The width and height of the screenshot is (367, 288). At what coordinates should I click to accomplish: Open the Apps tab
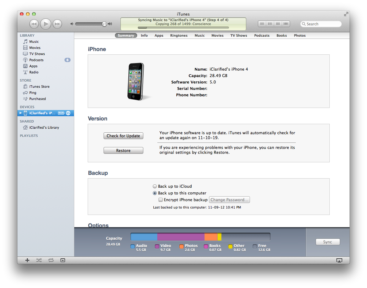point(159,35)
